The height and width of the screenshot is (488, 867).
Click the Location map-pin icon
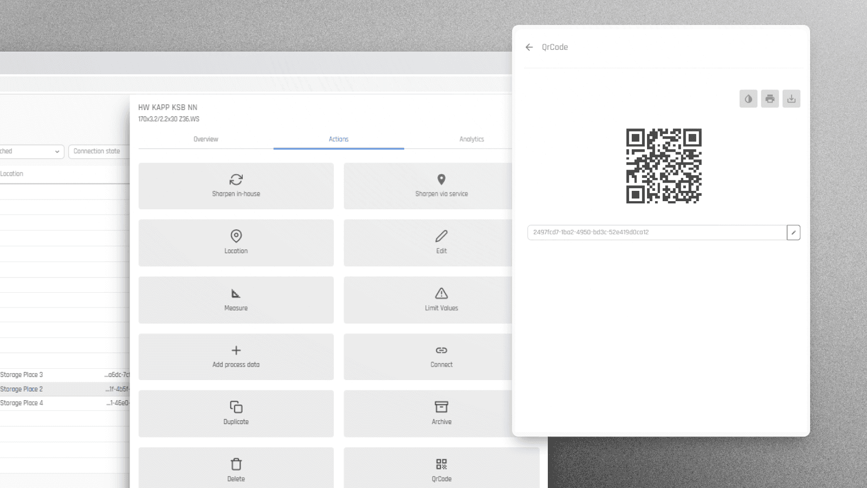(x=236, y=236)
